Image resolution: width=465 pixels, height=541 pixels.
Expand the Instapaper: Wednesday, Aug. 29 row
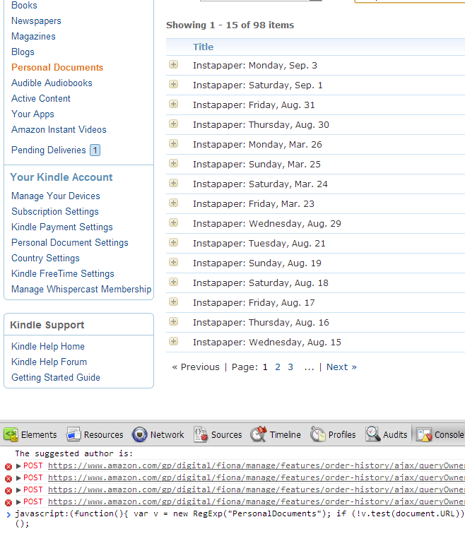(x=174, y=222)
